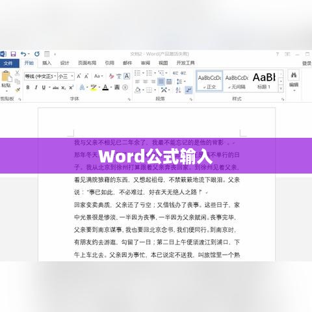Increase paragraph indent
The height and width of the screenshot is (312, 312).
(183, 73)
